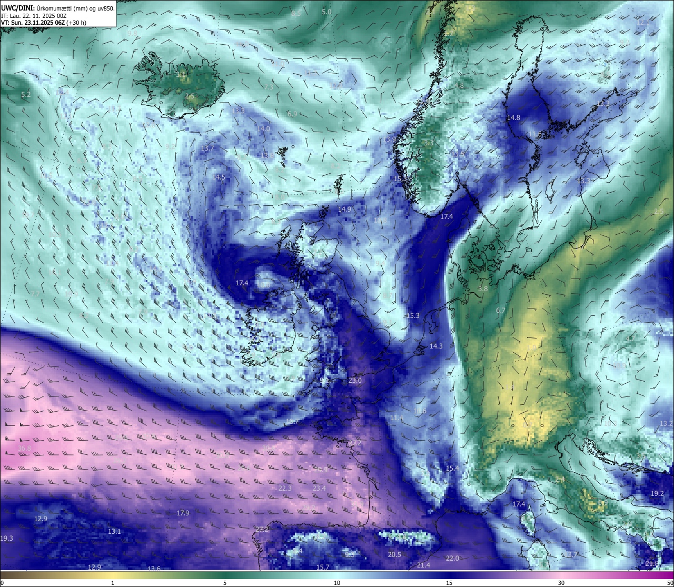Click the '3.3' value over southern Norway
Screen dimensions: 674x587
(429, 143)
